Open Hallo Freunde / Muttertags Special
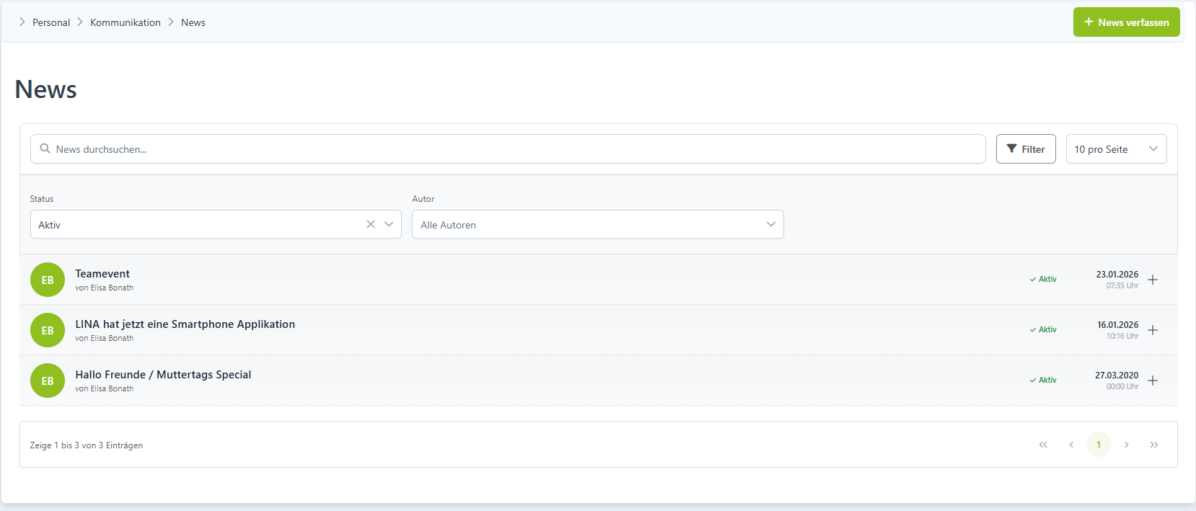The width and height of the screenshot is (1196, 511). [x=163, y=375]
